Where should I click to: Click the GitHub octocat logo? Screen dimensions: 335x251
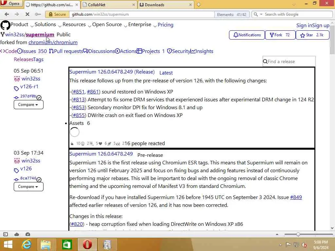tap(5, 25)
